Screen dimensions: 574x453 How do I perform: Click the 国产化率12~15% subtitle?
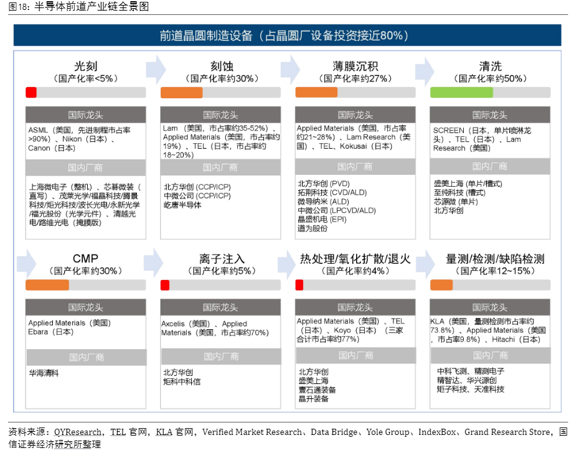coord(495,271)
